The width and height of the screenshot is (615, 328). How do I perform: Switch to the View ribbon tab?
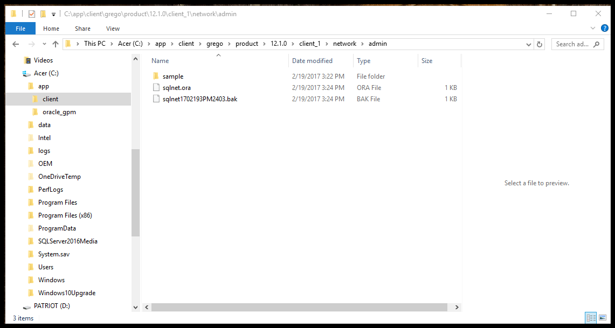click(113, 29)
